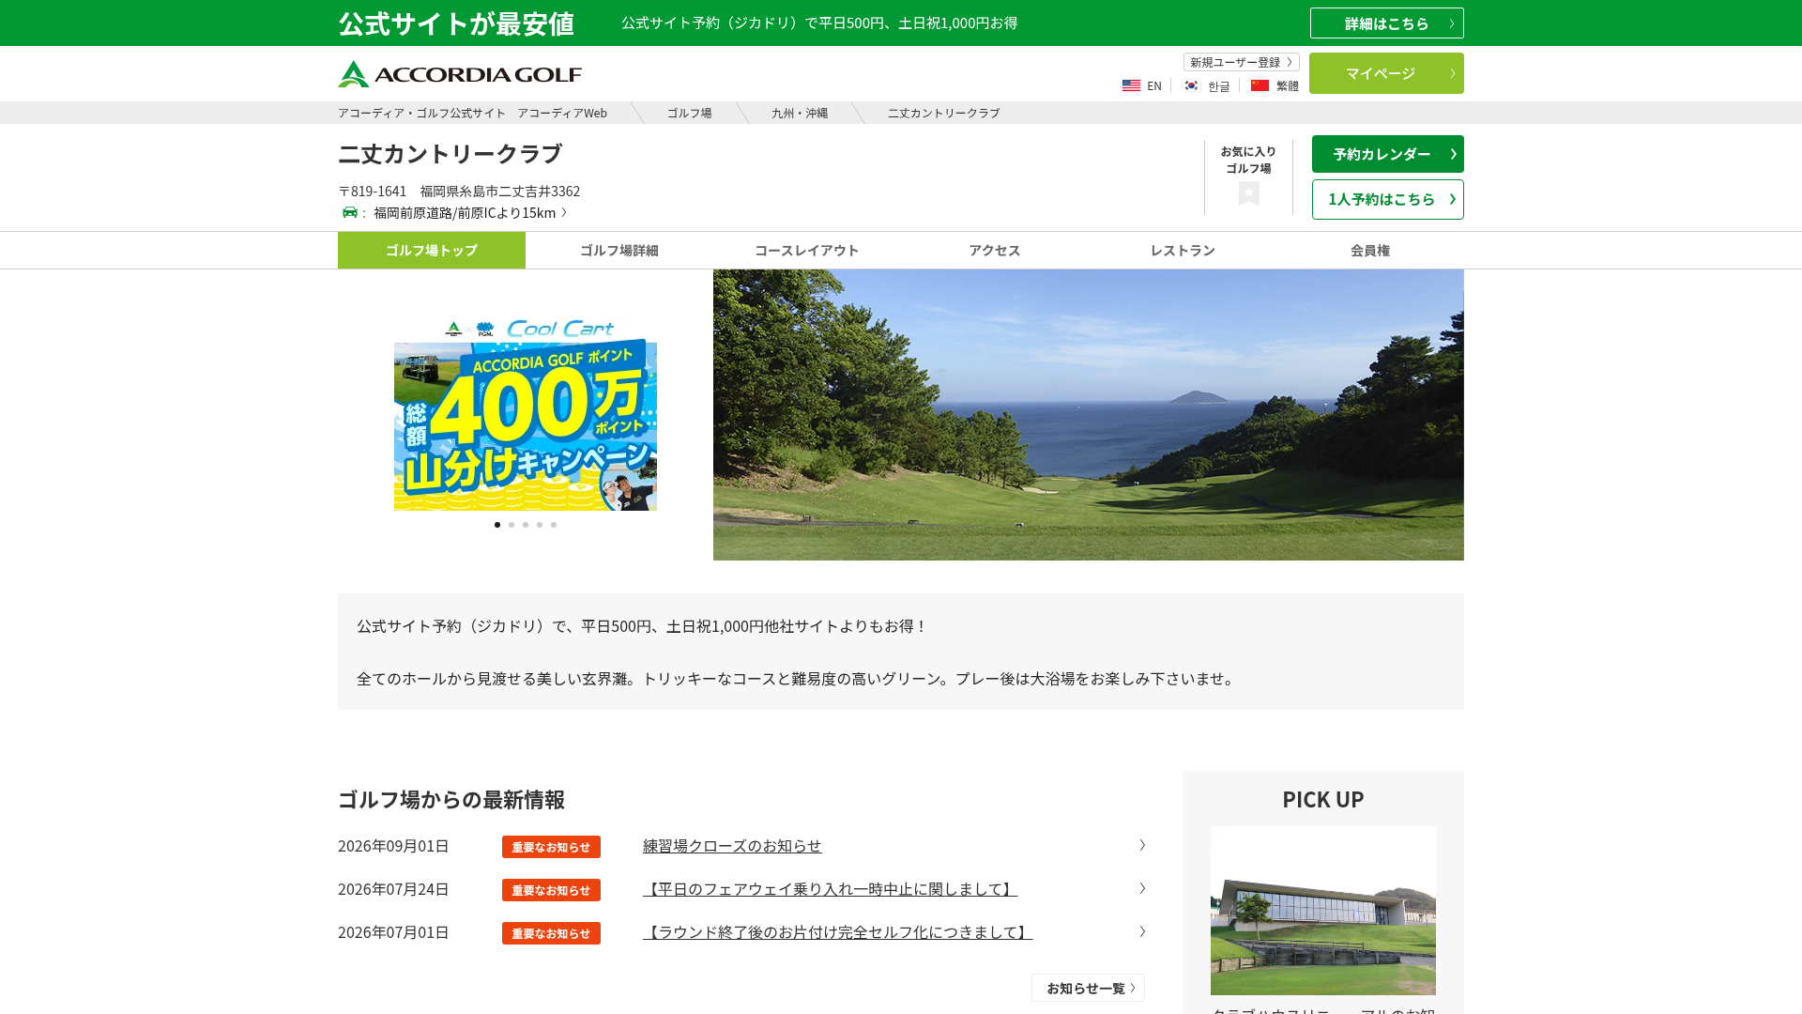The width and height of the screenshot is (1802, 1014).
Task: Open 平日のフェアウェイ乗り入れ一時中止 news link
Action: point(830,889)
